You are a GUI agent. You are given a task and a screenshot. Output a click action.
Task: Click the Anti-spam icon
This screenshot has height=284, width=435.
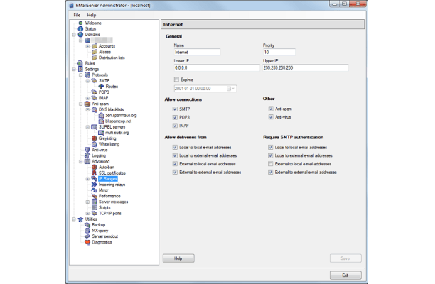point(87,104)
